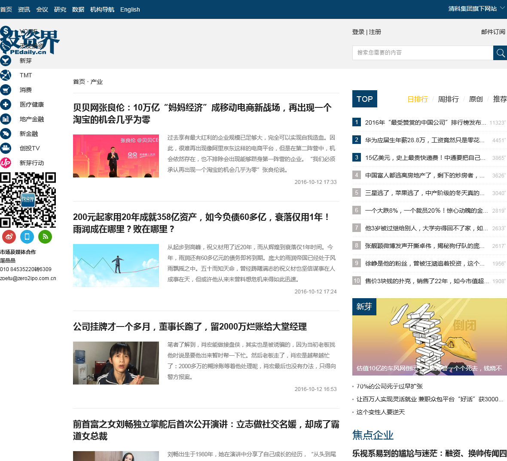The image size is (507, 461).
Task: Open the 研究 navigation item
Action: (x=60, y=9)
